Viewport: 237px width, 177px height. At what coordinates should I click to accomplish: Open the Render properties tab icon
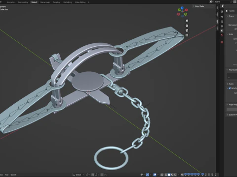tap(222, 17)
